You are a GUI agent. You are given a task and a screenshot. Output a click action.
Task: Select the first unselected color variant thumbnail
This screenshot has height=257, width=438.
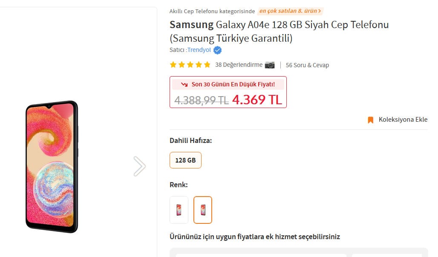pyautogui.click(x=179, y=210)
